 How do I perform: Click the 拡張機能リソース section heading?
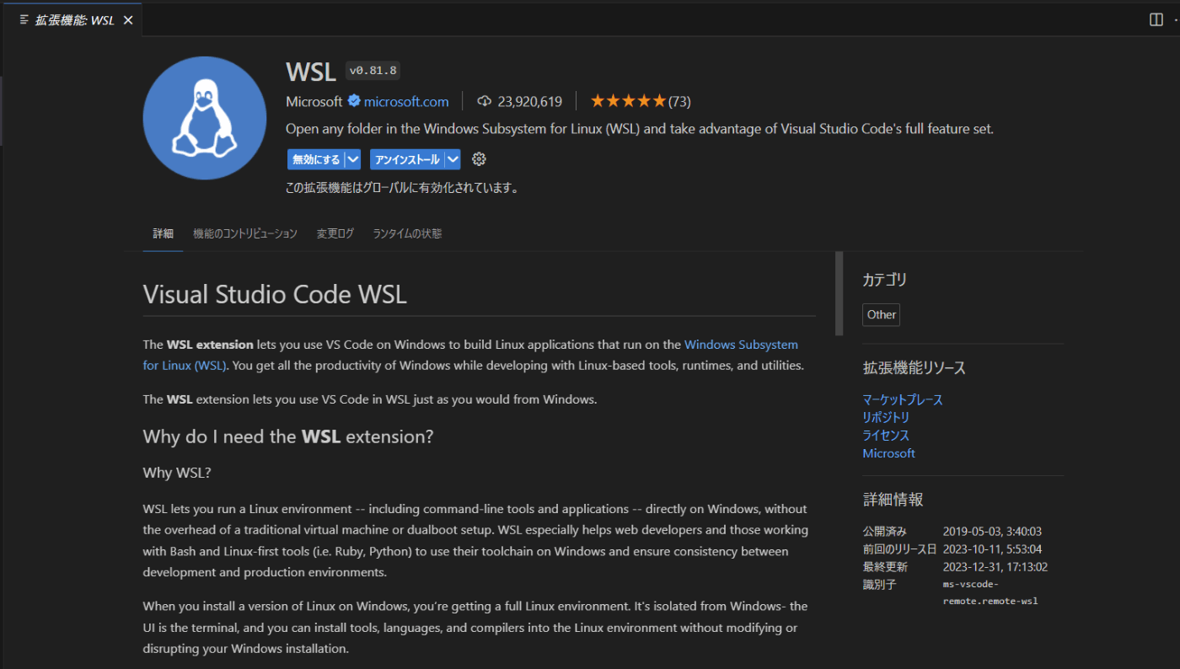[x=914, y=368]
